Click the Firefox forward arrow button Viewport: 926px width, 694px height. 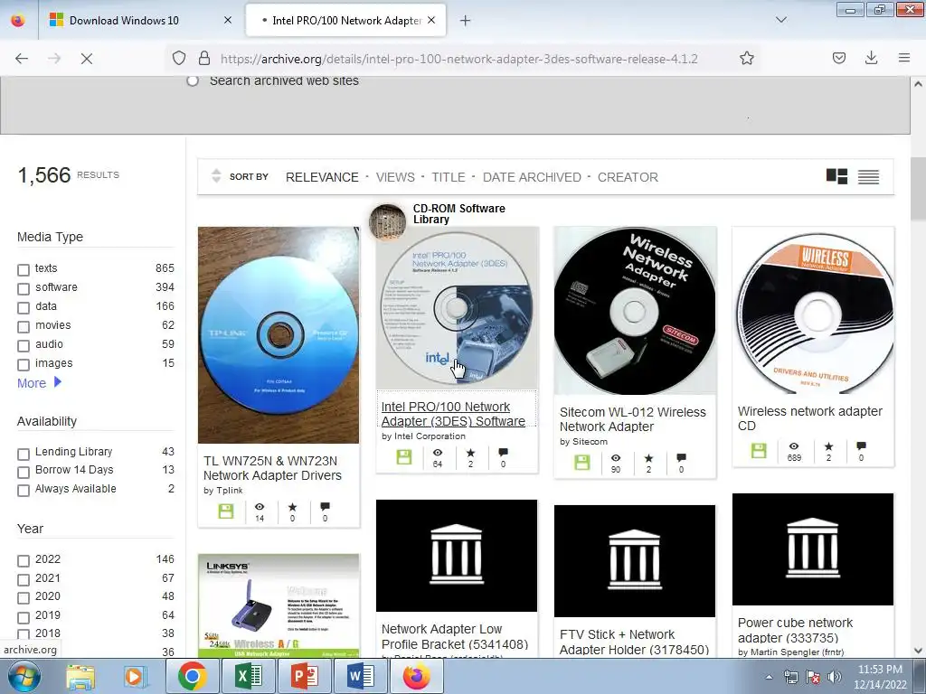tap(54, 59)
